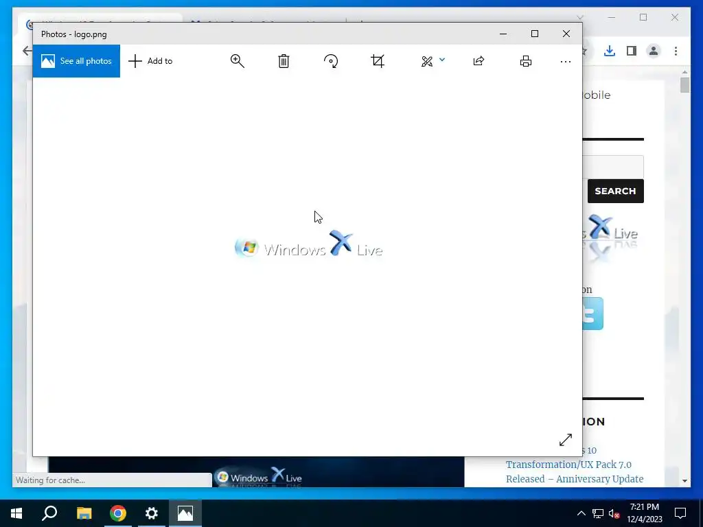
Task: Open taskbar search magnifier
Action: 49,513
